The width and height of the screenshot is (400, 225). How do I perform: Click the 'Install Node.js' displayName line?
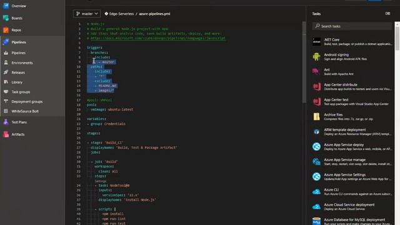127,200
